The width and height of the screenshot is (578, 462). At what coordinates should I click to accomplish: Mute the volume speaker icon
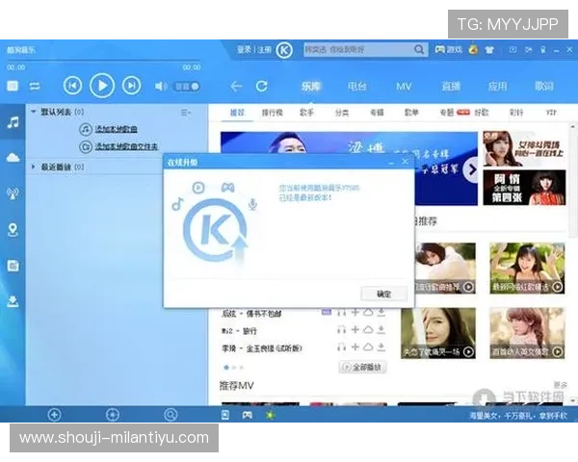(161, 87)
